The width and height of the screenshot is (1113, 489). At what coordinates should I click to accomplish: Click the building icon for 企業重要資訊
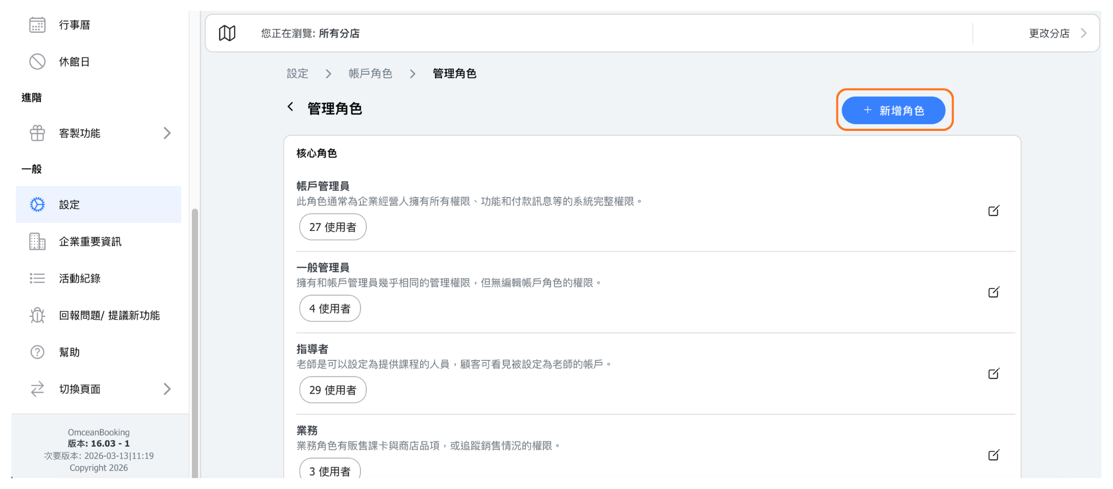pos(37,241)
